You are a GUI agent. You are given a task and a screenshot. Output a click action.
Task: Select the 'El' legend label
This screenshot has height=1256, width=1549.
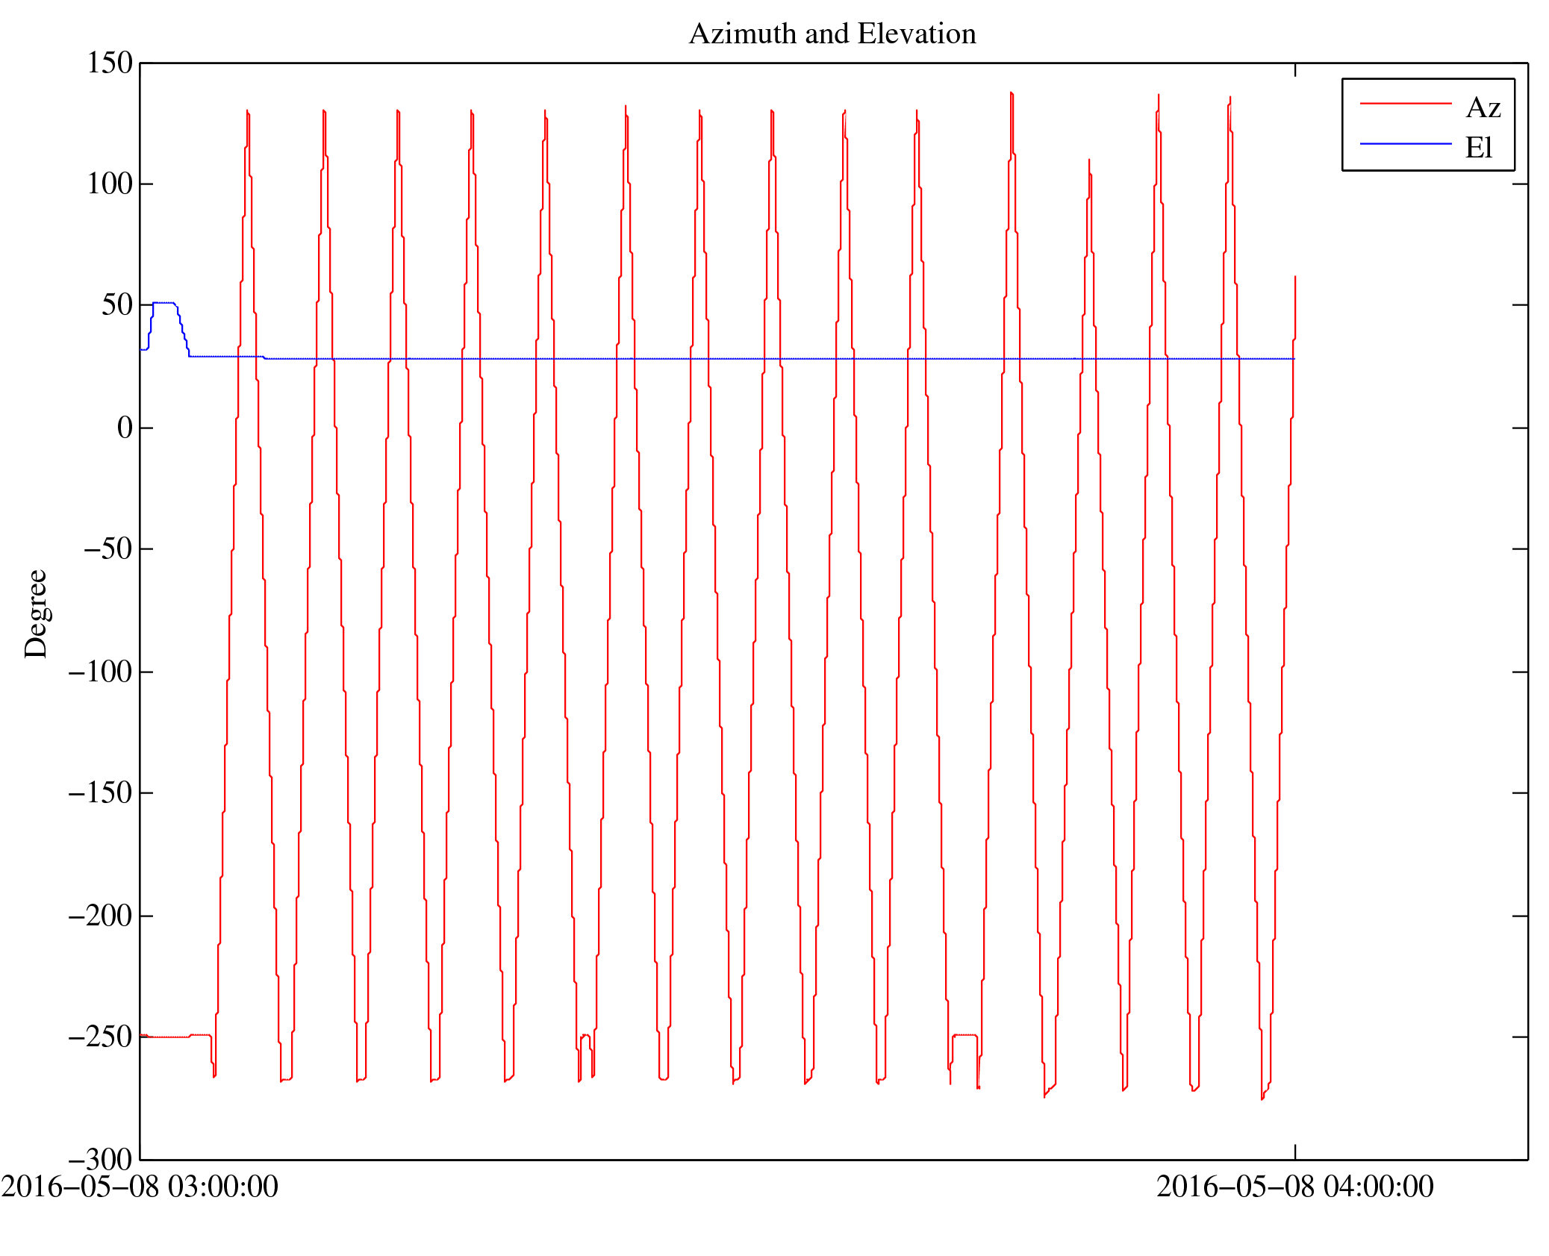[x=1478, y=148]
